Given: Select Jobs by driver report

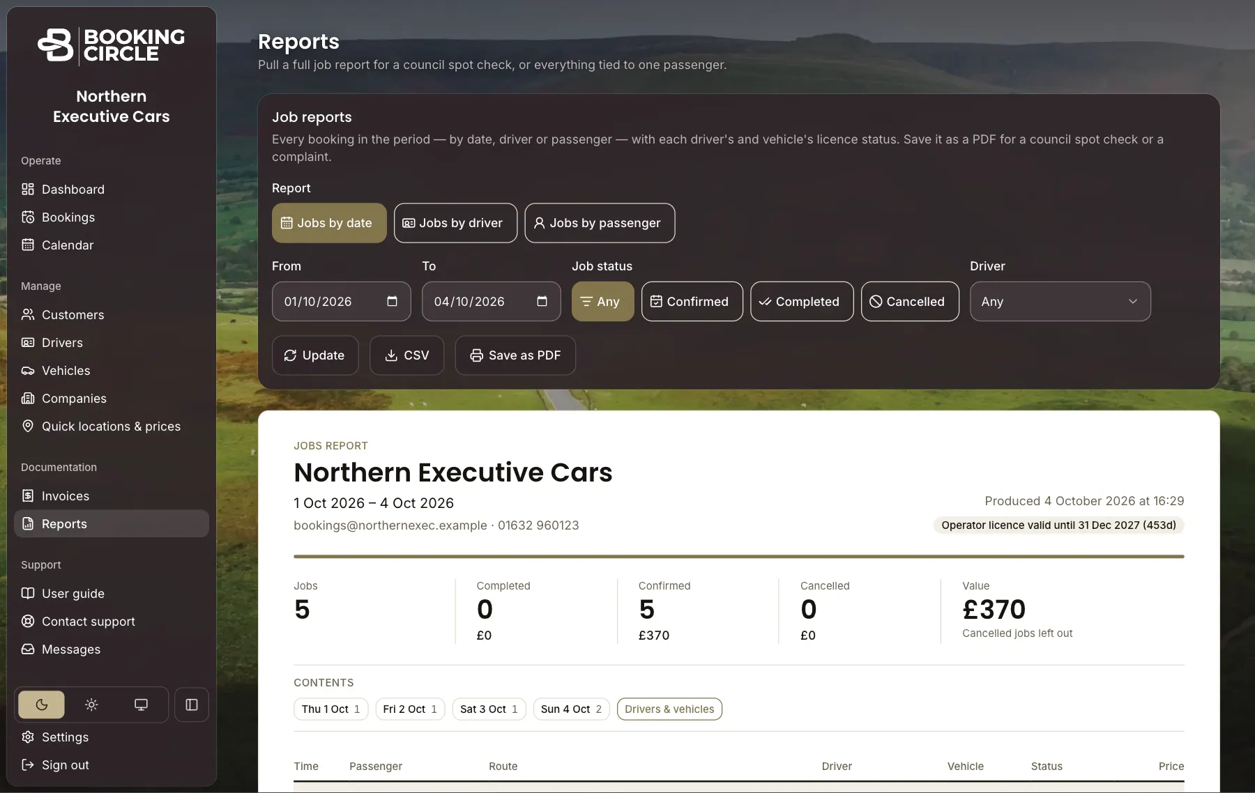Looking at the screenshot, I should coord(455,223).
